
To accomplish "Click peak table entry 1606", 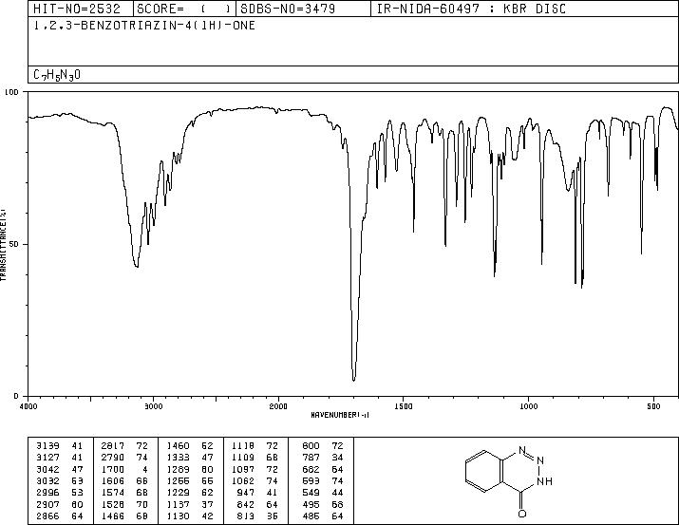I will 113,481.
